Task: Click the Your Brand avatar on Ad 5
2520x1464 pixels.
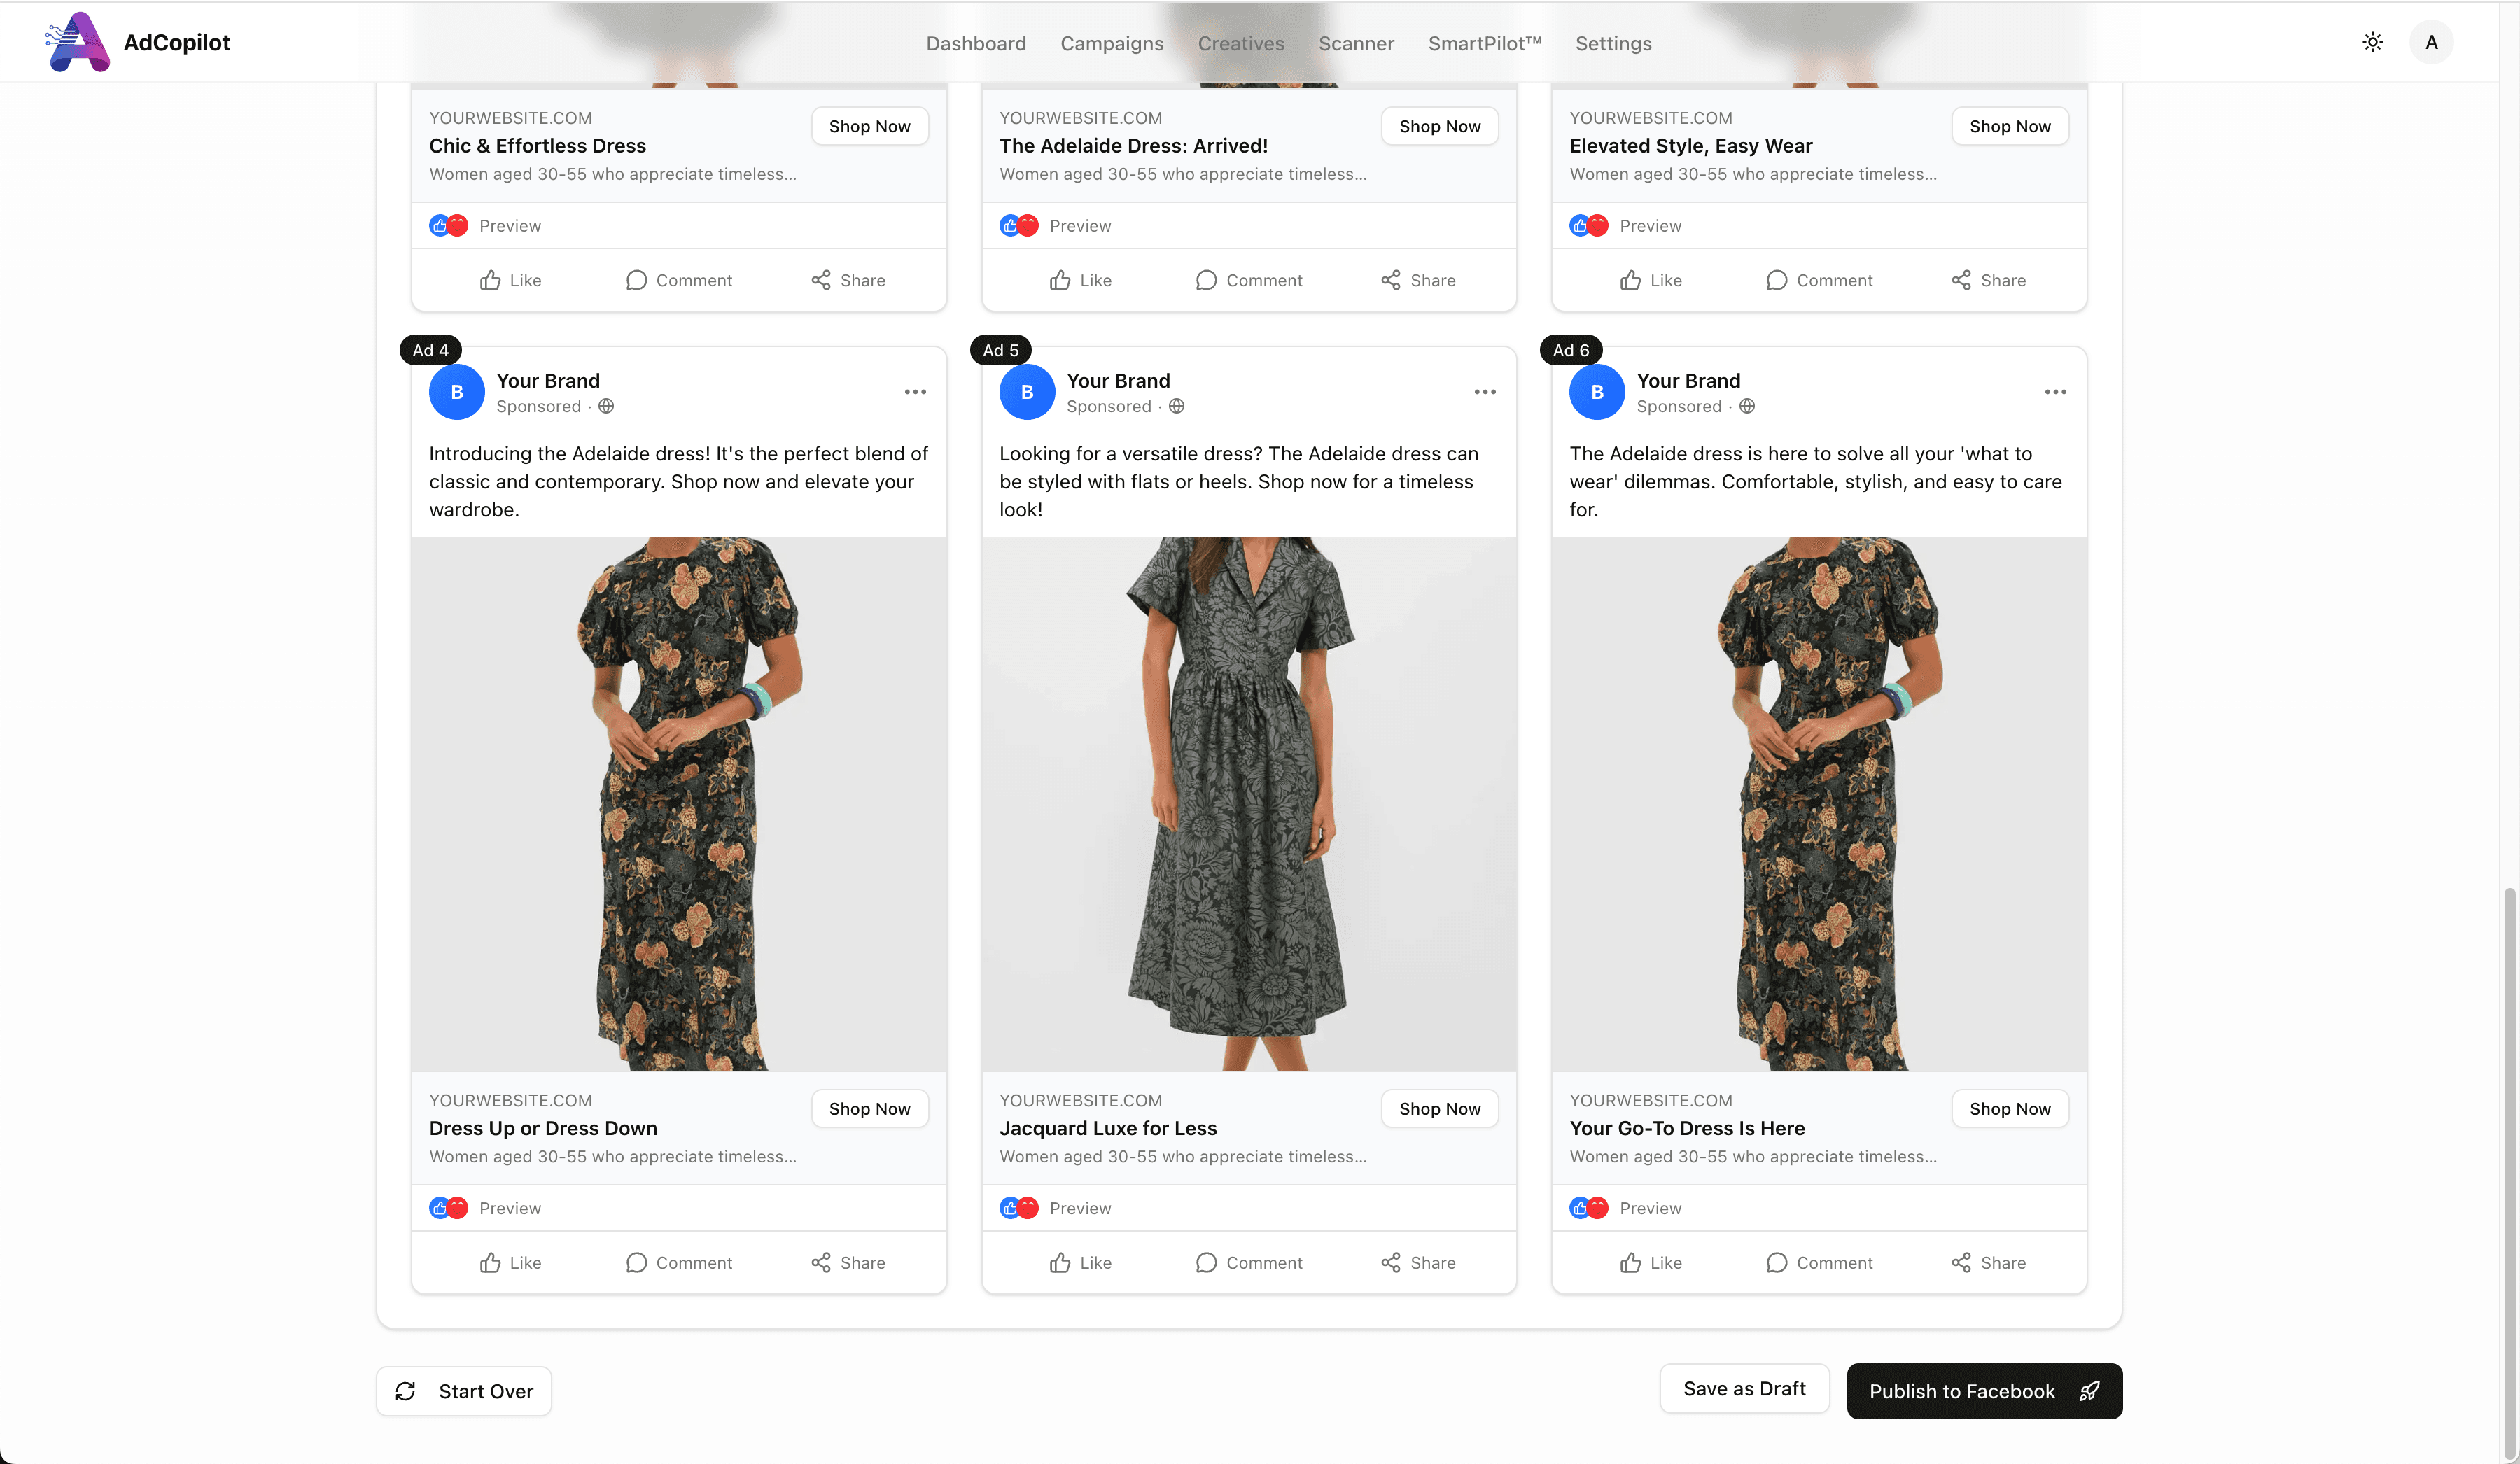Action: point(1027,392)
